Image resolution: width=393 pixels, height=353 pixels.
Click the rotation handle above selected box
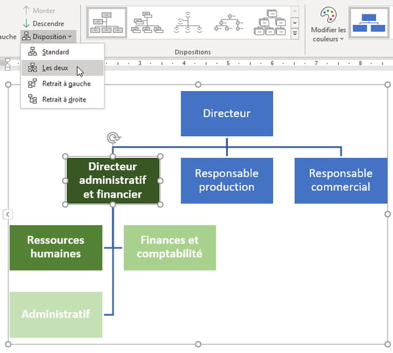[113, 138]
